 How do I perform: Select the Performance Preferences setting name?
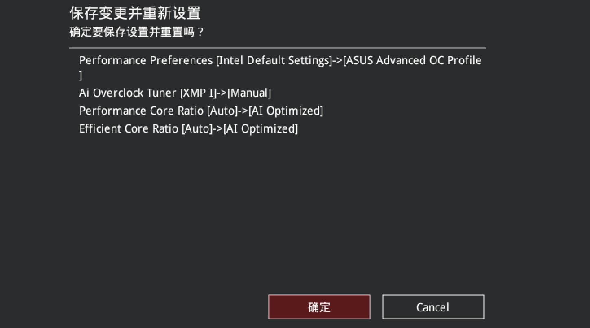tap(146, 61)
